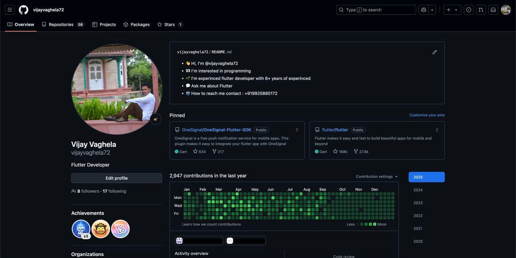
Task: View the YOLO achievement badge
Action: click(121, 229)
